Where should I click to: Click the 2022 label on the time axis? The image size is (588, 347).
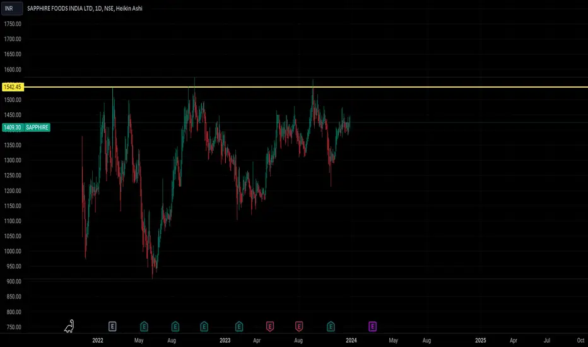pos(98,340)
